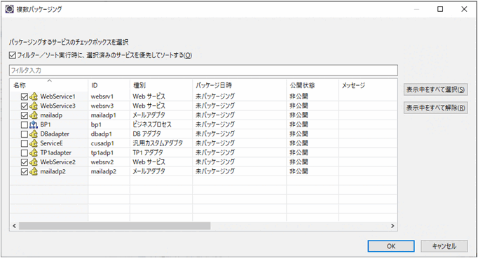The height and width of the screenshot is (258, 478).
Task: Click the dialog title bar app icon
Action: [x=10, y=9]
